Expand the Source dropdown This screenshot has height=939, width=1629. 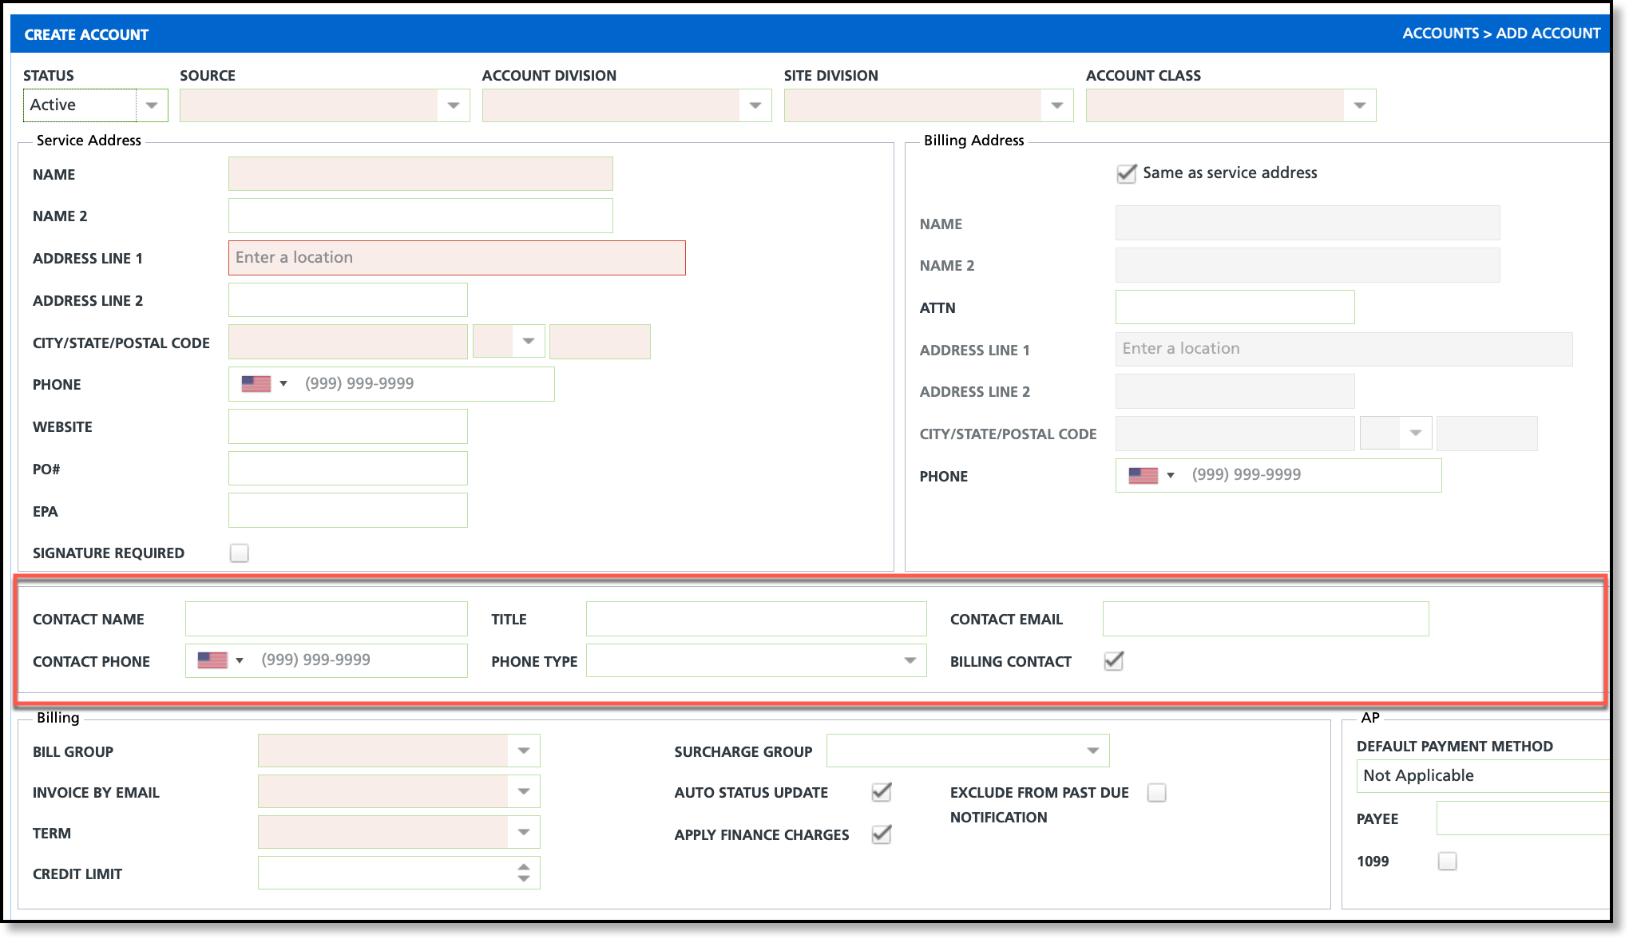click(454, 105)
